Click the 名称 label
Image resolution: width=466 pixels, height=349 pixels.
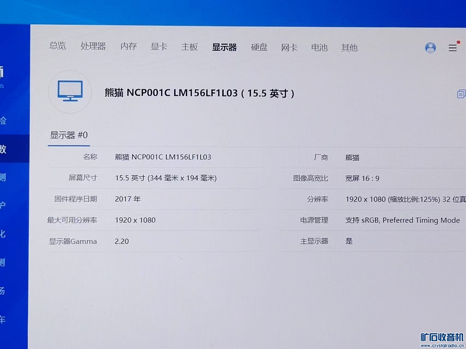[x=90, y=157]
